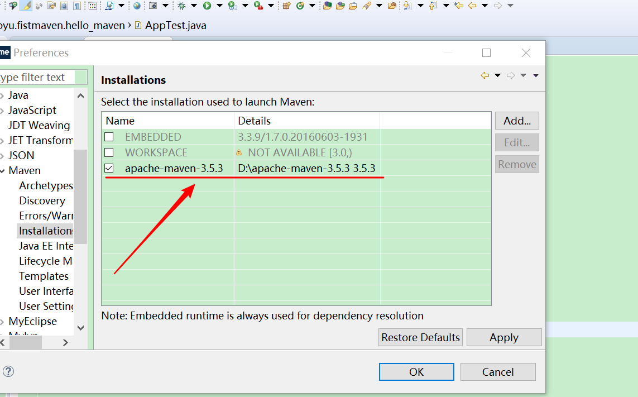This screenshot has width=638, height=397.
Task: Collapse the Maven tree node
Action: tap(2, 171)
